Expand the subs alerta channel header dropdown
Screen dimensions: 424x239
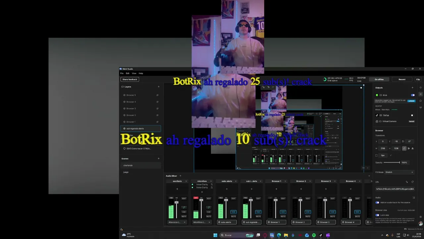click(236, 181)
